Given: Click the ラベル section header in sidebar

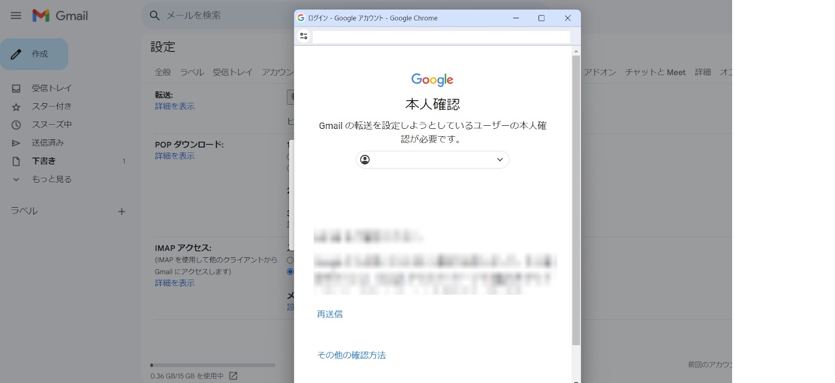Looking at the screenshot, I should 25,211.
